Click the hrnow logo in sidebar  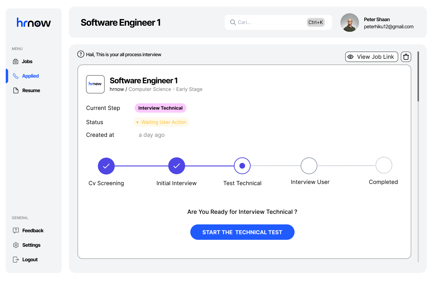[x=34, y=23]
